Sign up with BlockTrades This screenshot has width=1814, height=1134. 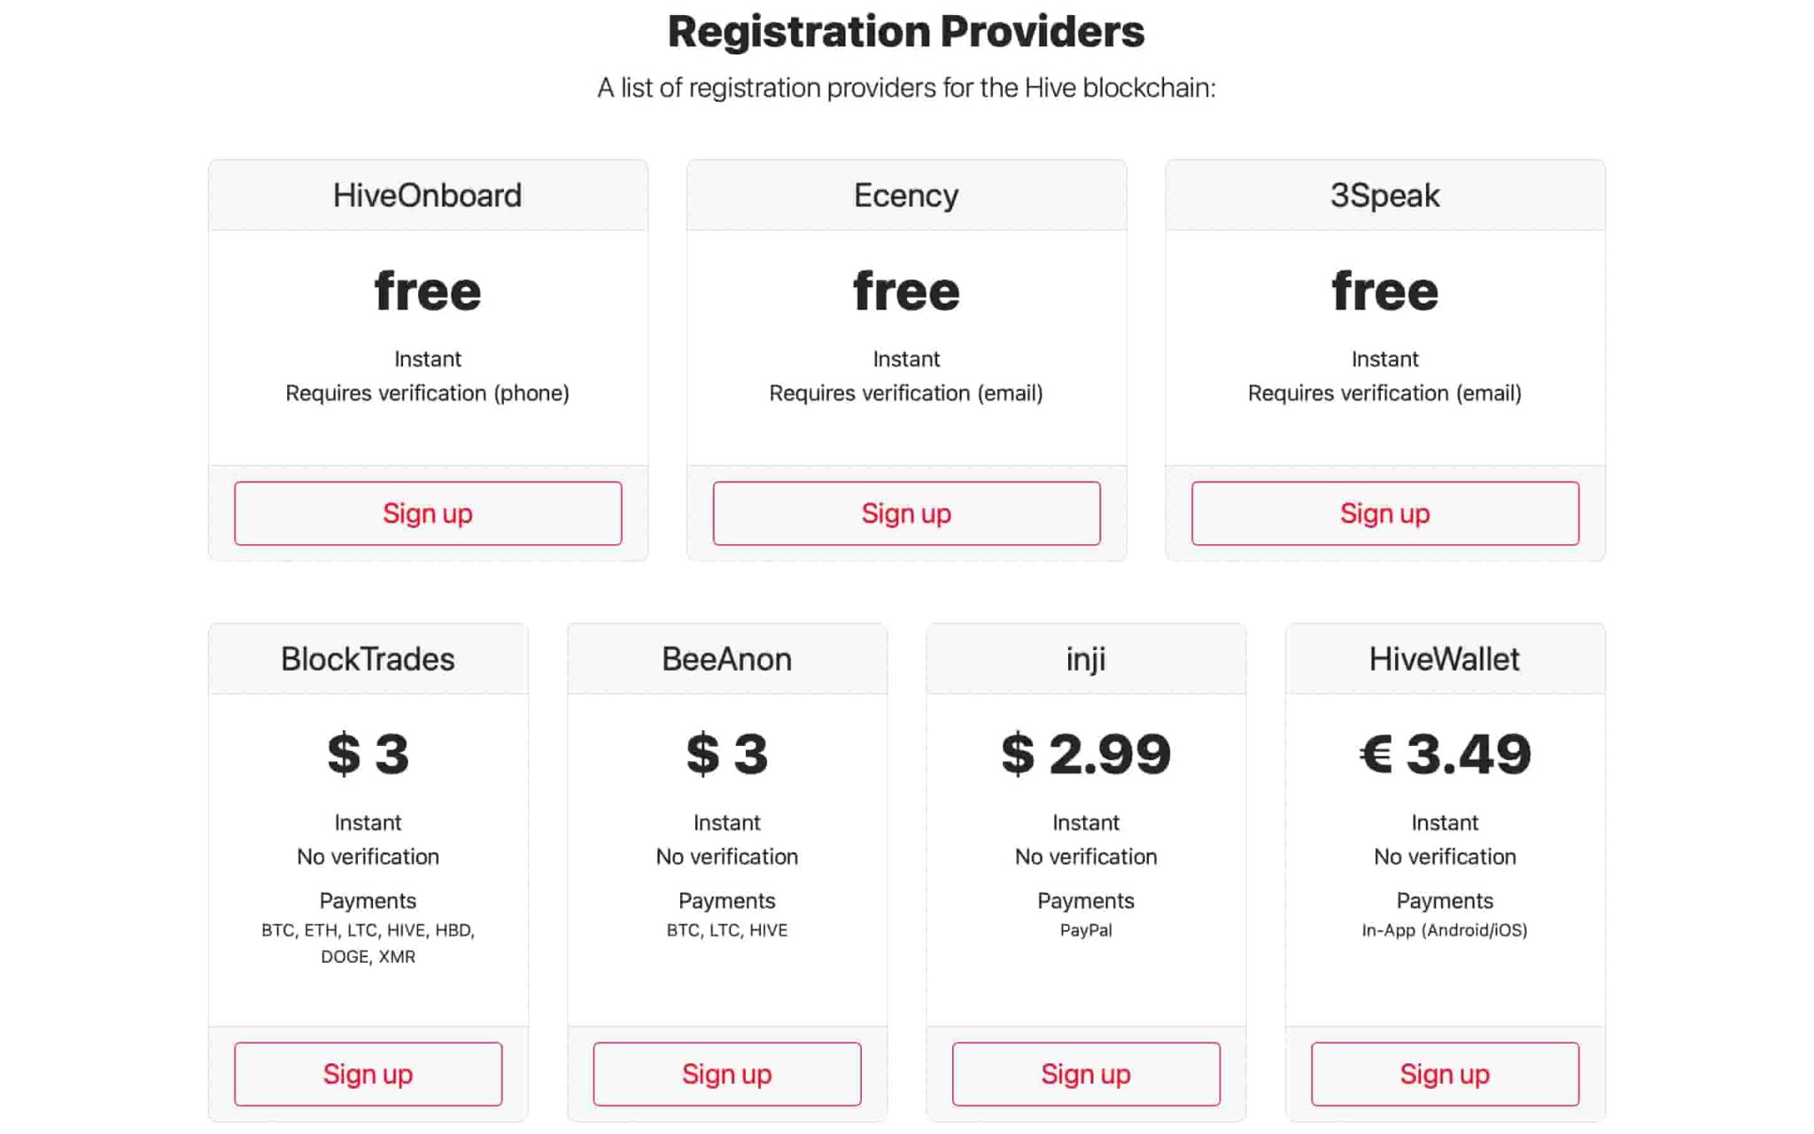pos(368,1074)
